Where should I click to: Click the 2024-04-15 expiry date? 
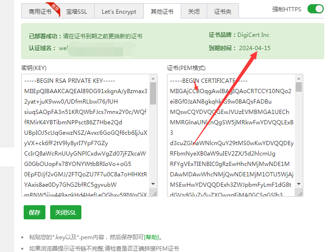[x=255, y=48]
